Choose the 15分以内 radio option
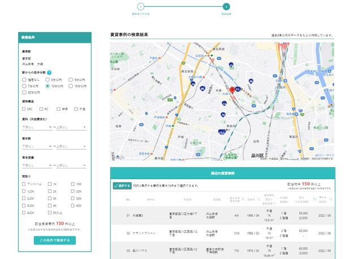The image size is (362, 259). pyautogui.click(x=71, y=86)
